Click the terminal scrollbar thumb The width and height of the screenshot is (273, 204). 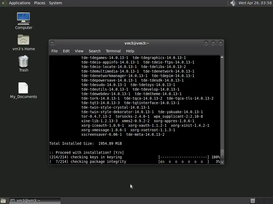222,155
